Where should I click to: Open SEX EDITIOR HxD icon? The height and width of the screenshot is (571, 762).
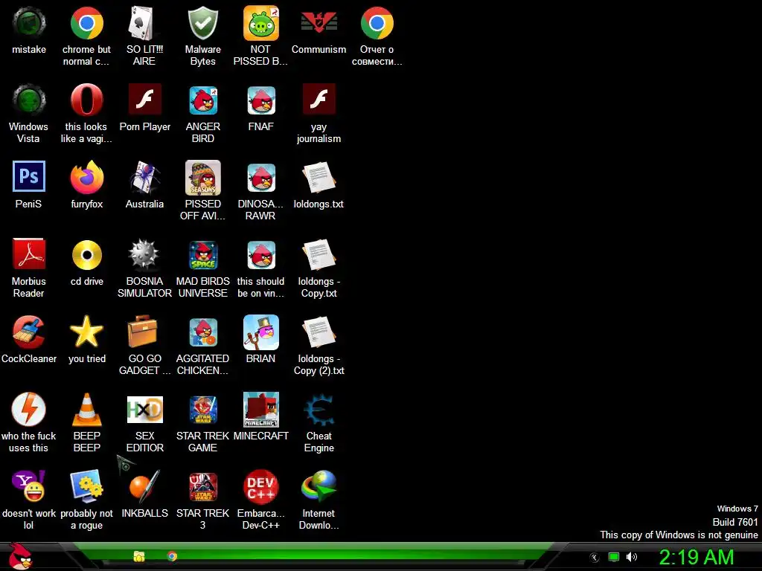144,410
